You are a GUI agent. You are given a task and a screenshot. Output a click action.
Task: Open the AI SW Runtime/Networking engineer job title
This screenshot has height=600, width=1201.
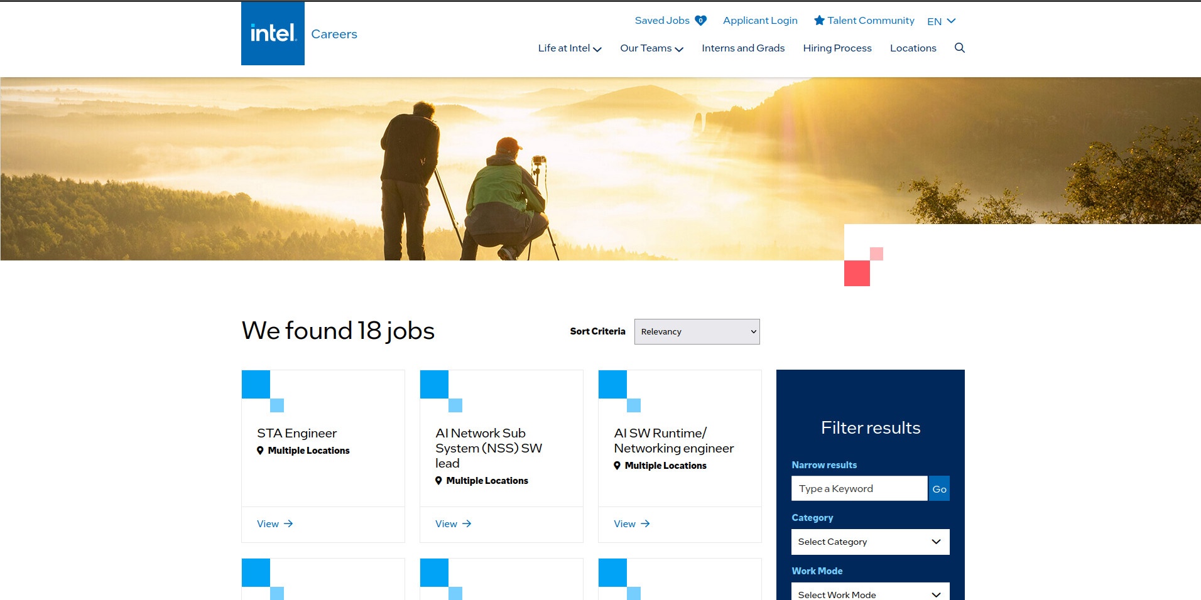[673, 441]
